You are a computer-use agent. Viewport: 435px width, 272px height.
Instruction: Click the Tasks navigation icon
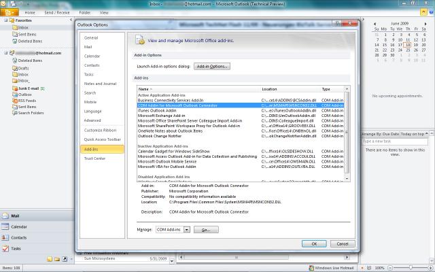click(x=5, y=248)
